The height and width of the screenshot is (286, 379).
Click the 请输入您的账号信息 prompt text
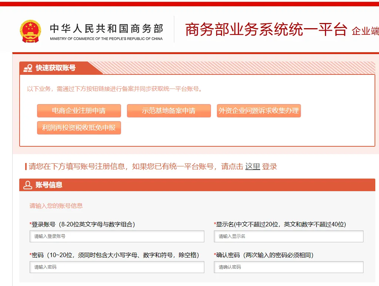[56, 206]
